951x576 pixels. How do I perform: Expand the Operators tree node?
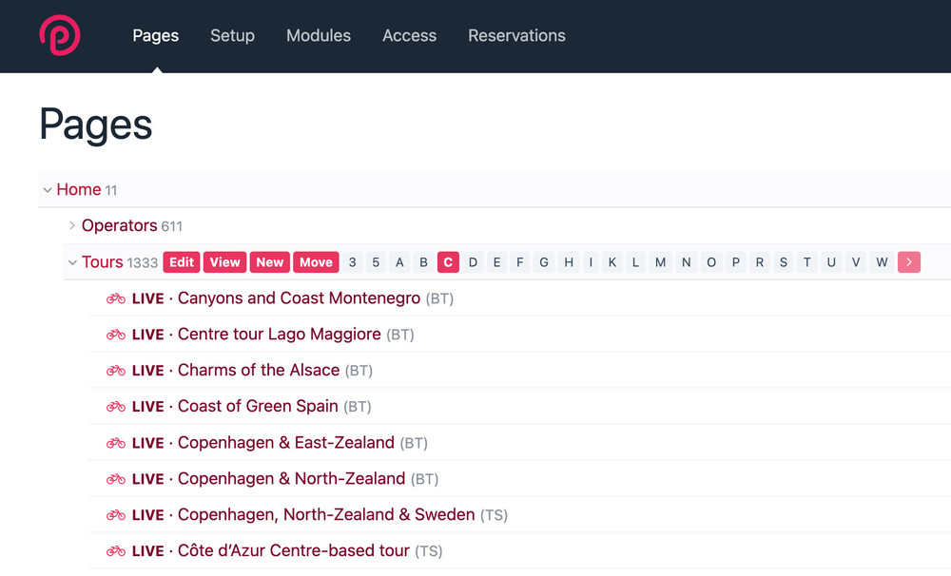(71, 226)
